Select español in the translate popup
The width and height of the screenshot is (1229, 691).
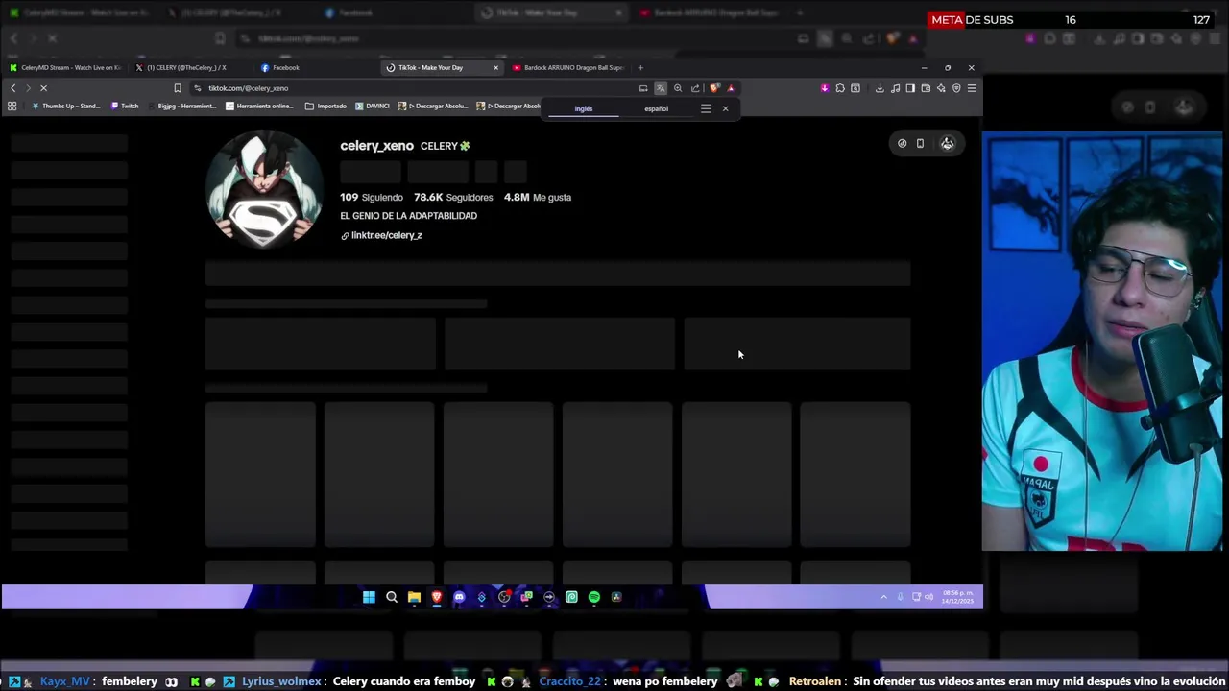656,108
